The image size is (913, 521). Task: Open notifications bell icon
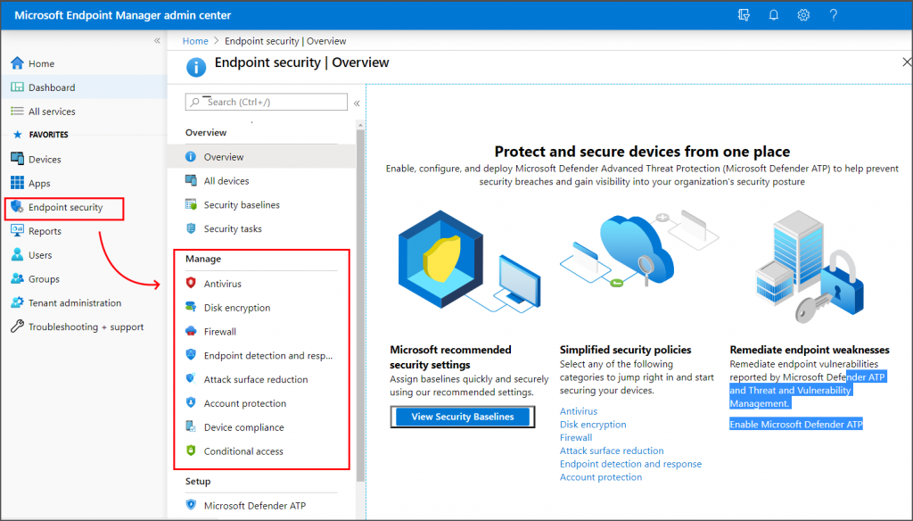point(773,15)
